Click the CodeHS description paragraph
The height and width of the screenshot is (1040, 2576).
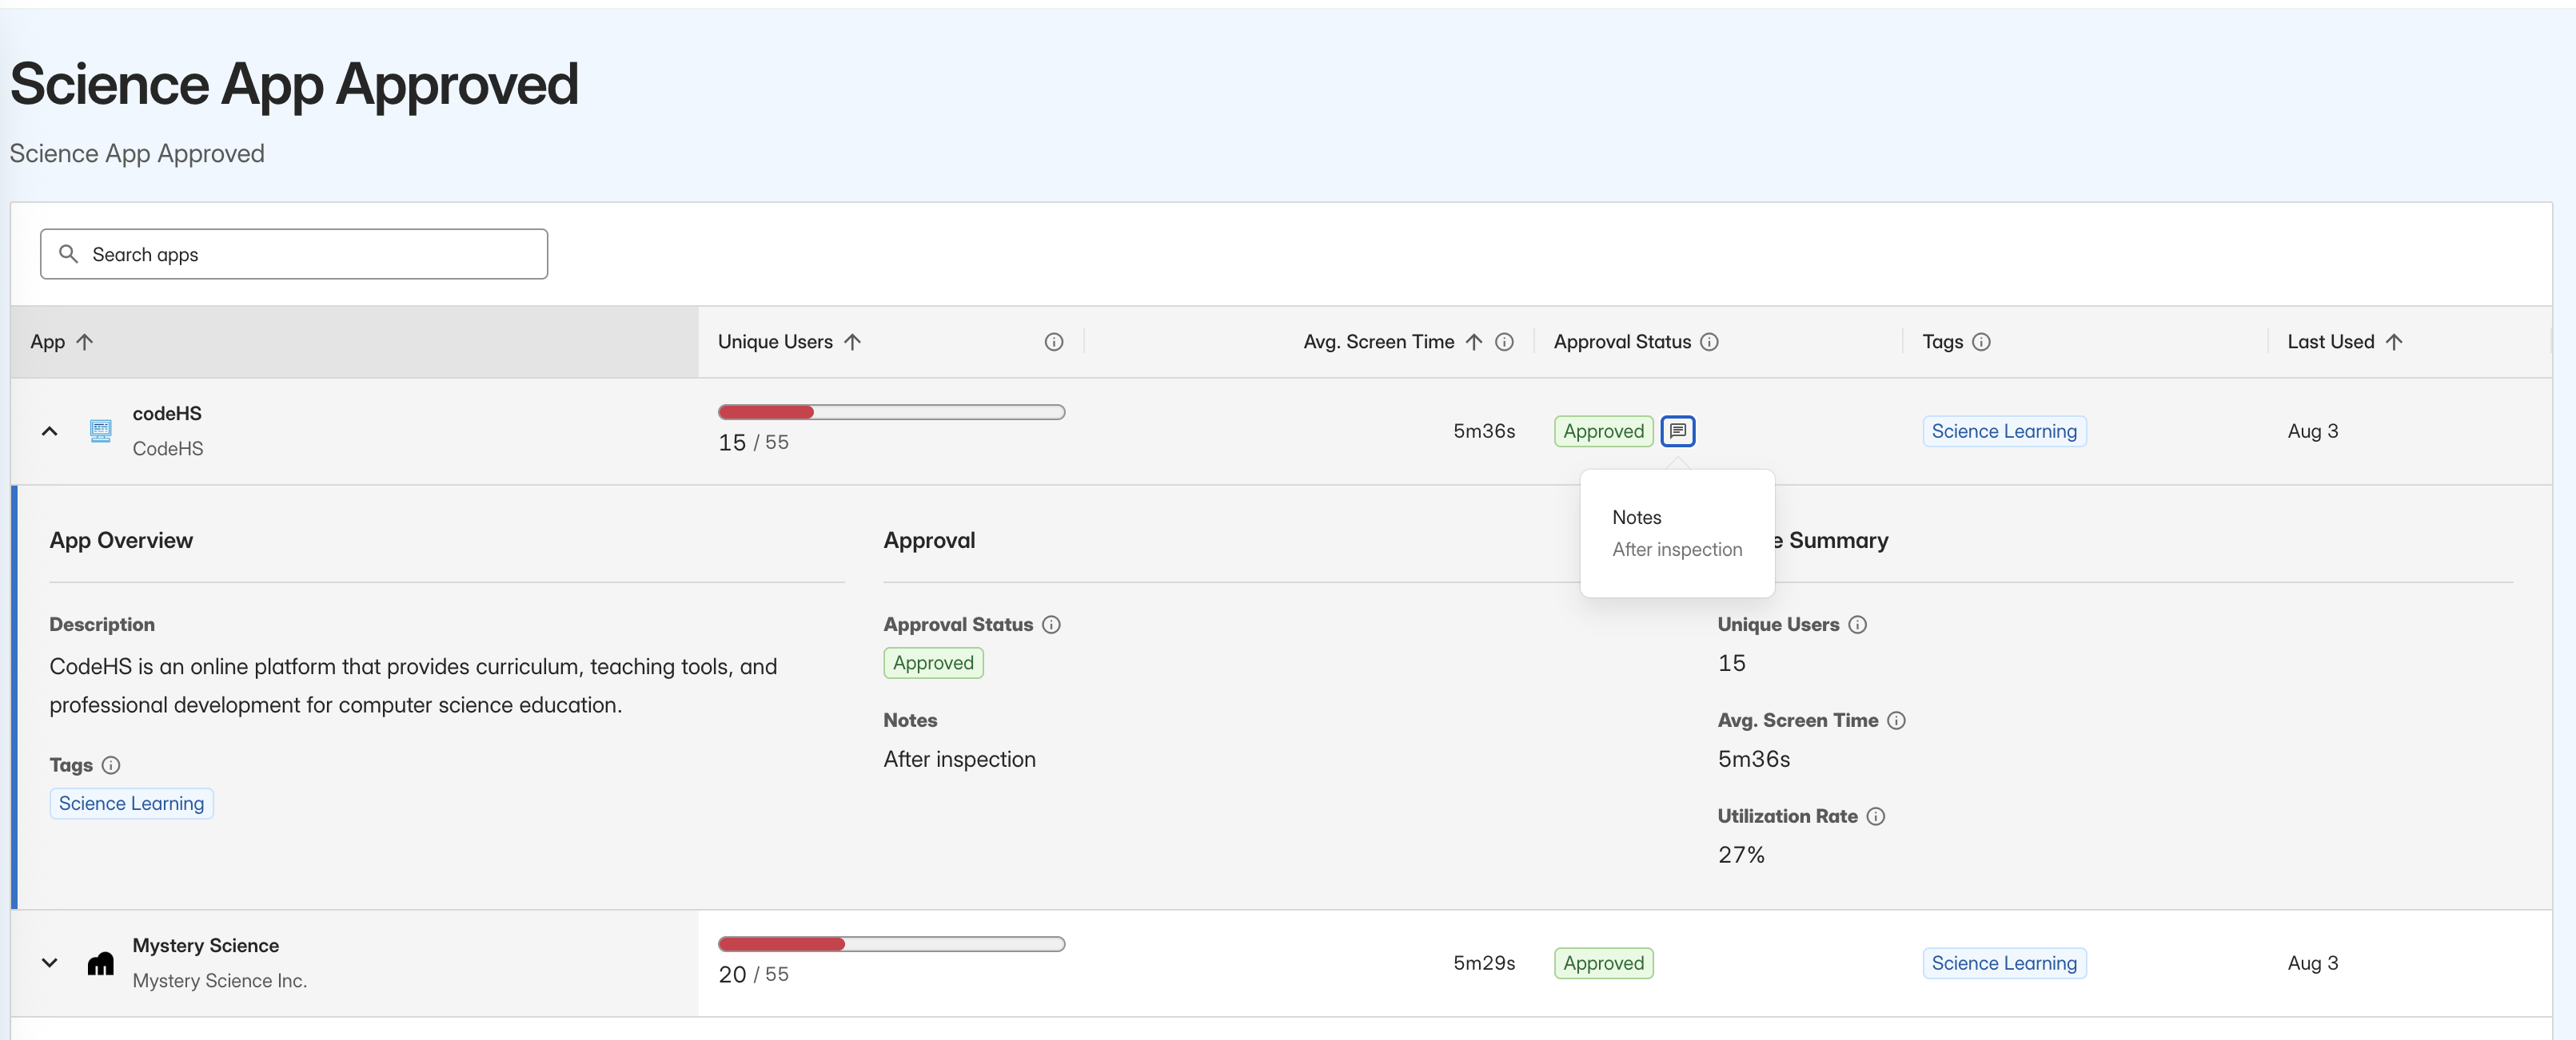click(413, 685)
